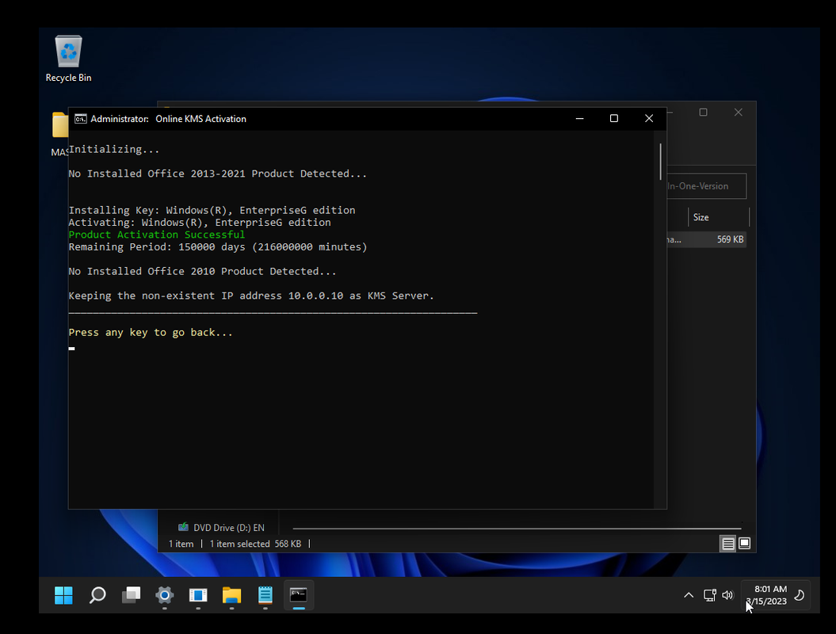Click the console vertical scrollbar thumb

click(x=660, y=162)
